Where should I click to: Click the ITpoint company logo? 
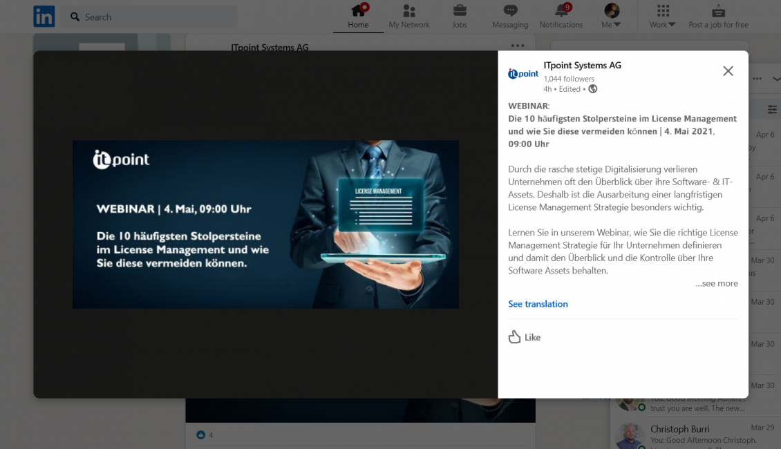tap(523, 73)
